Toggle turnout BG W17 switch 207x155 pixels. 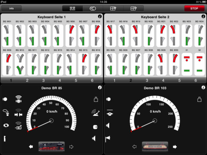click(111, 36)
